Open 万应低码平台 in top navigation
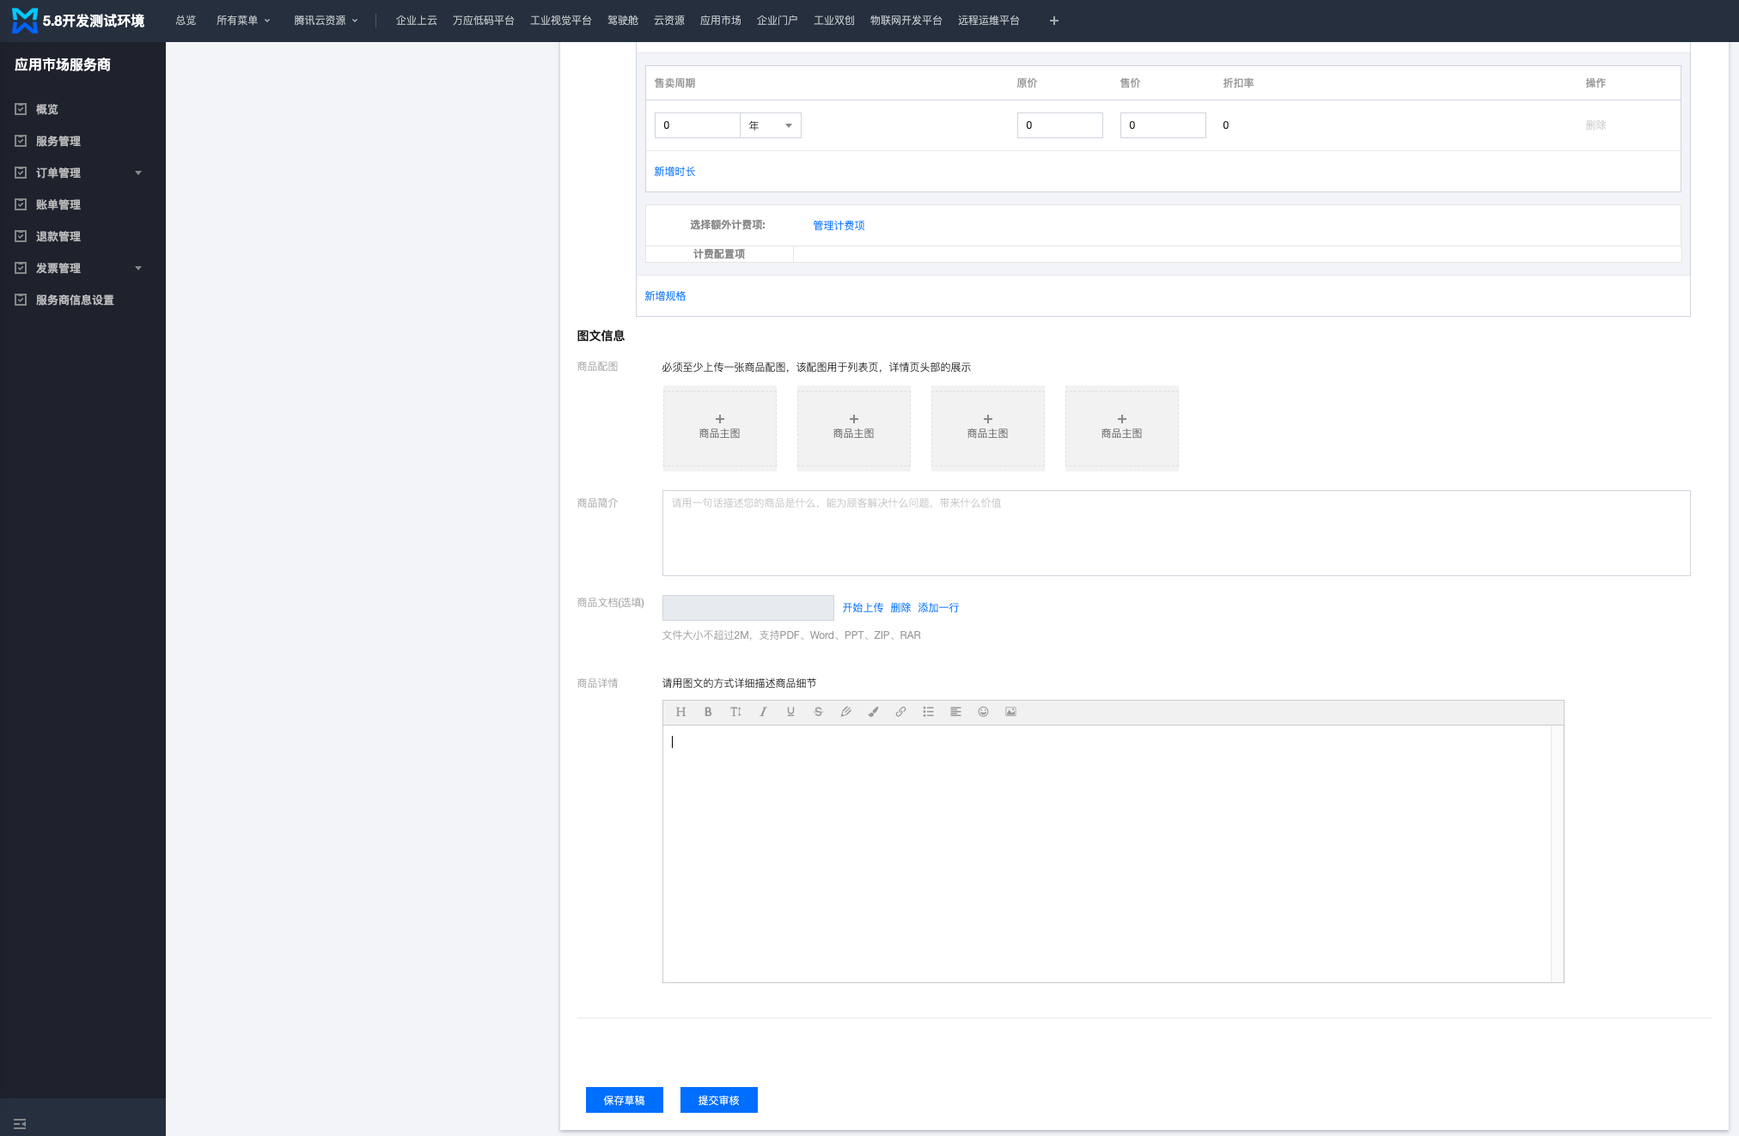 [x=484, y=21]
